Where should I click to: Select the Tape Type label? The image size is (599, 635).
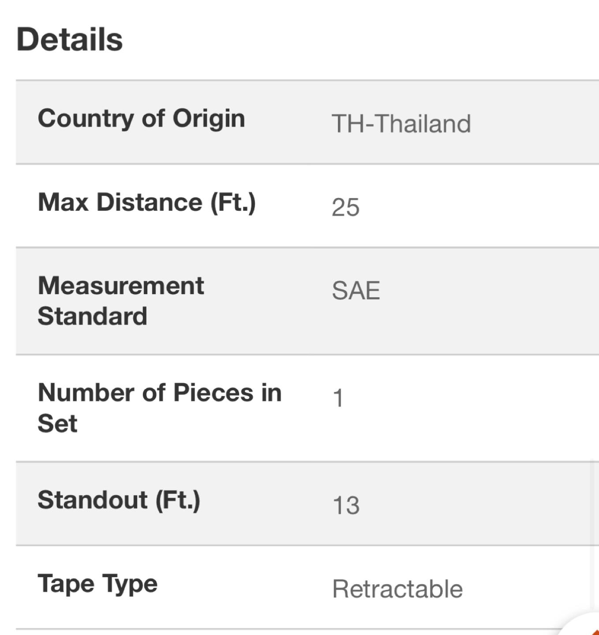(x=97, y=584)
